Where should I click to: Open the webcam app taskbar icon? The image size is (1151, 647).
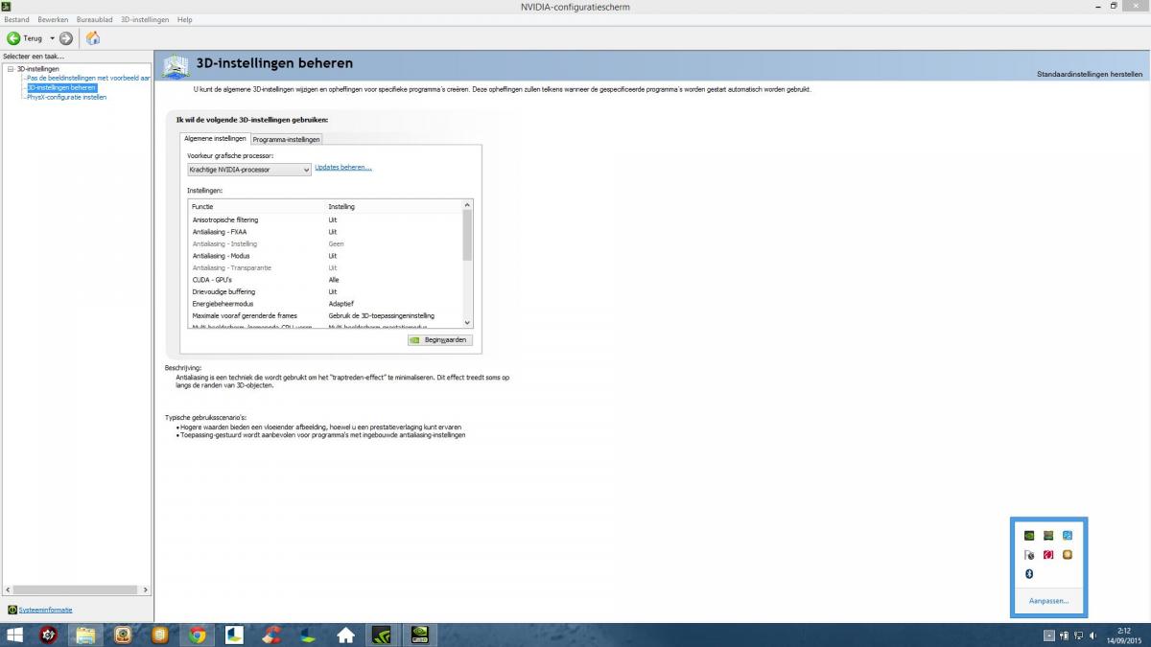pos(123,635)
